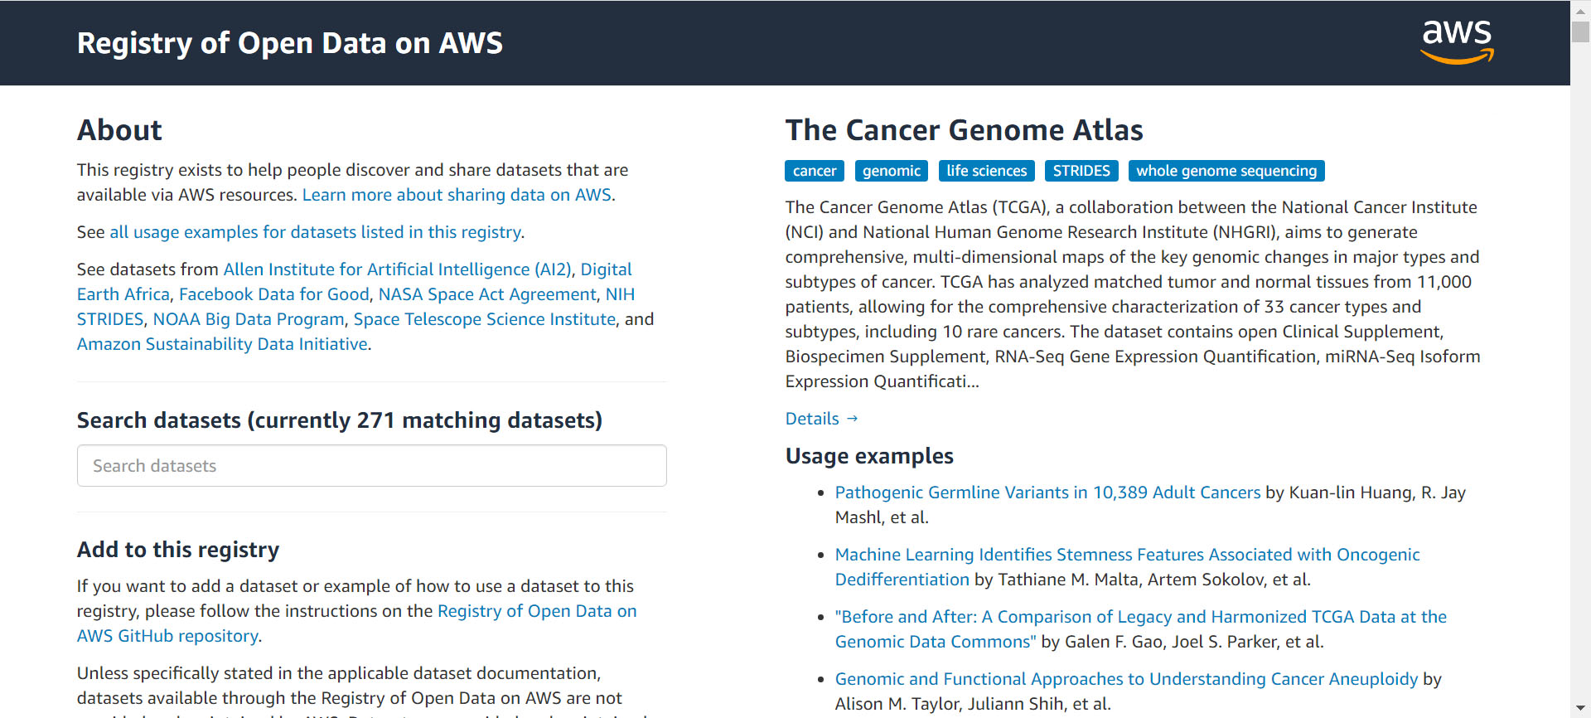Open NIH STRIDES link
The image size is (1591, 718).
(x=620, y=294)
